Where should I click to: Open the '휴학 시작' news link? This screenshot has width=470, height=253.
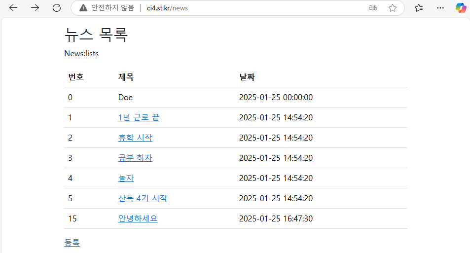point(135,138)
